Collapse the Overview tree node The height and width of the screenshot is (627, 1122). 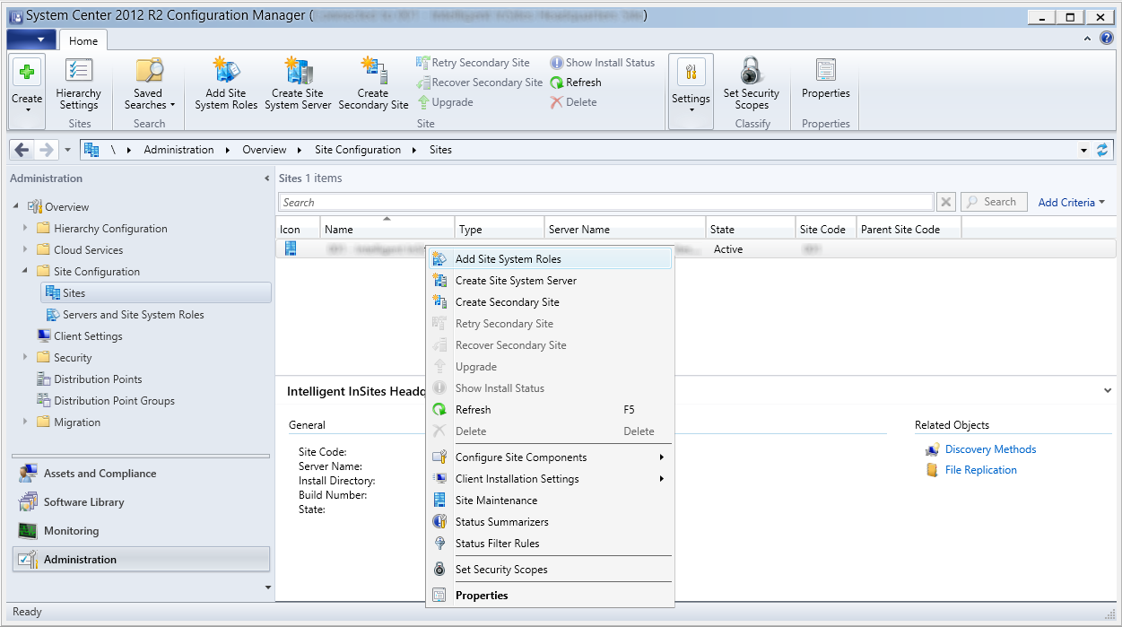[18, 206]
